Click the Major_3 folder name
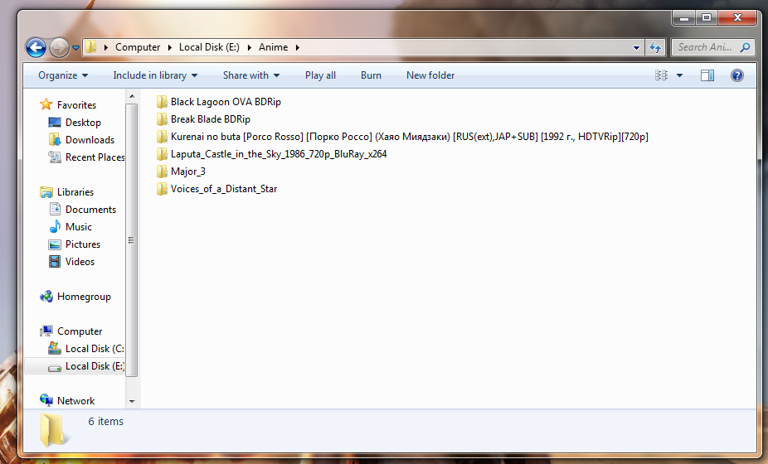768x464 pixels. point(188,172)
